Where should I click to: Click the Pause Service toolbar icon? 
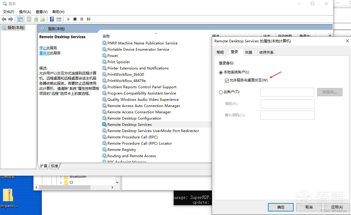[x=82, y=19]
